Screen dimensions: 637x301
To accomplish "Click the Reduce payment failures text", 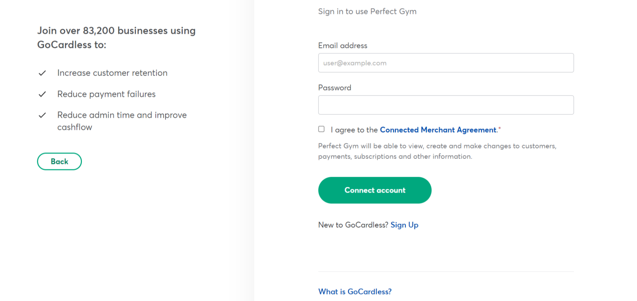I will (x=106, y=94).
